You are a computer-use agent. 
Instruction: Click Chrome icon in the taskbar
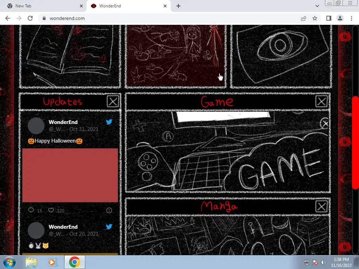point(75,262)
